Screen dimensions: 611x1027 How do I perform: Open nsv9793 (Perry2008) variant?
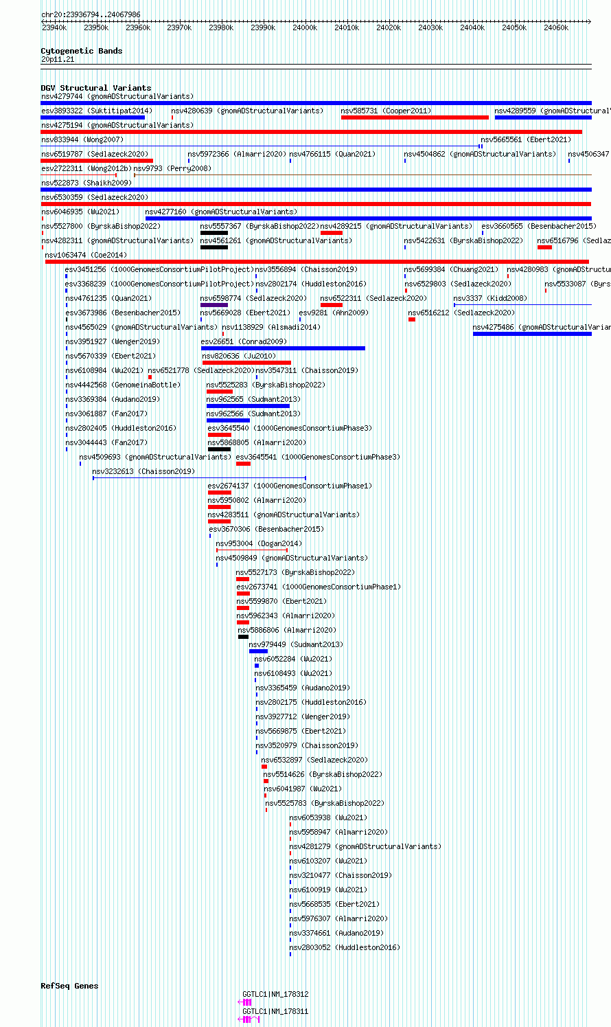(x=172, y=168)
